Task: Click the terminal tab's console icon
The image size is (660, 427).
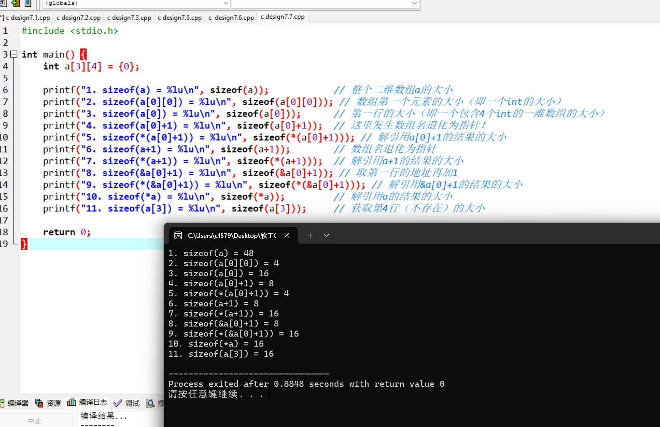Action: coord(178,235)
